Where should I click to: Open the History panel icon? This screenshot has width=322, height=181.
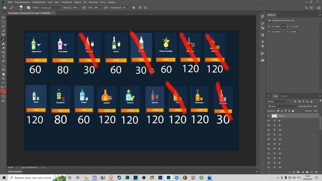pos(263,17)
